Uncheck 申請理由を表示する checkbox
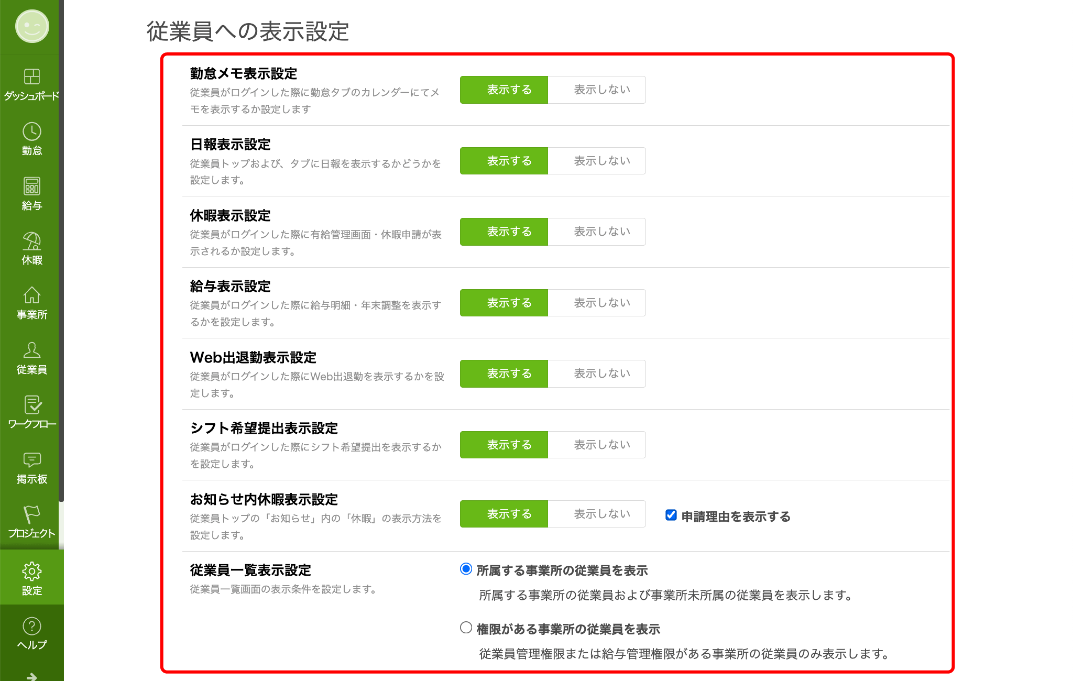 pos(671,515)
